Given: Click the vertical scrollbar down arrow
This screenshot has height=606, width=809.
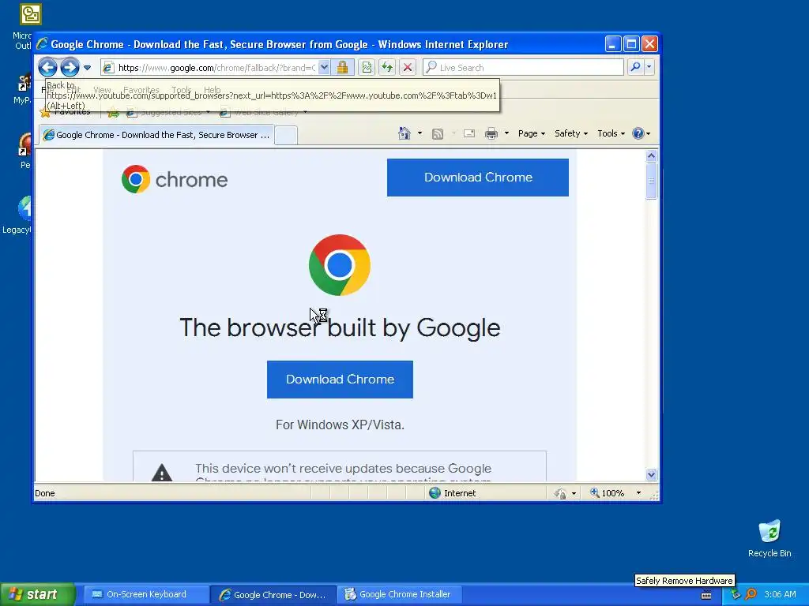Looking at the screenshot, I should 651,474.
